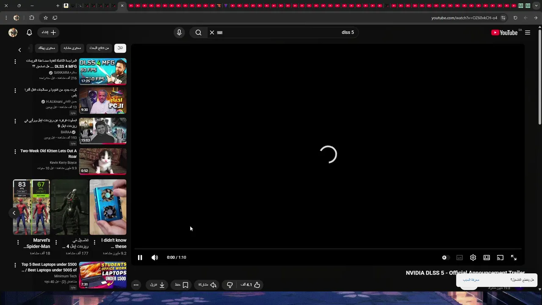Click the معرفة السبب link in popup
This screenshot has height=305, width=542.
point(471,280)
